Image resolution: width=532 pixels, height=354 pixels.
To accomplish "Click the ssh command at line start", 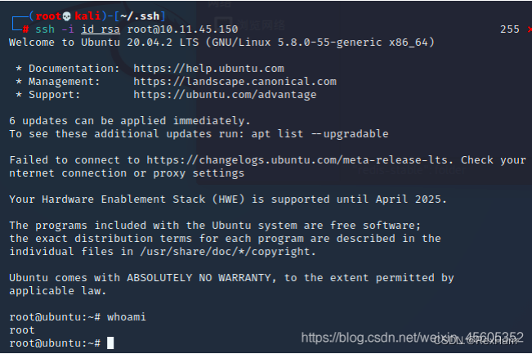I will (41, 29).
